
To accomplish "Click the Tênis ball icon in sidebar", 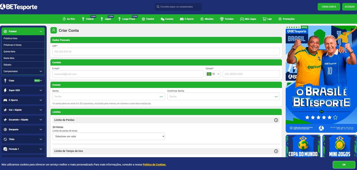I will pos(5,139).
